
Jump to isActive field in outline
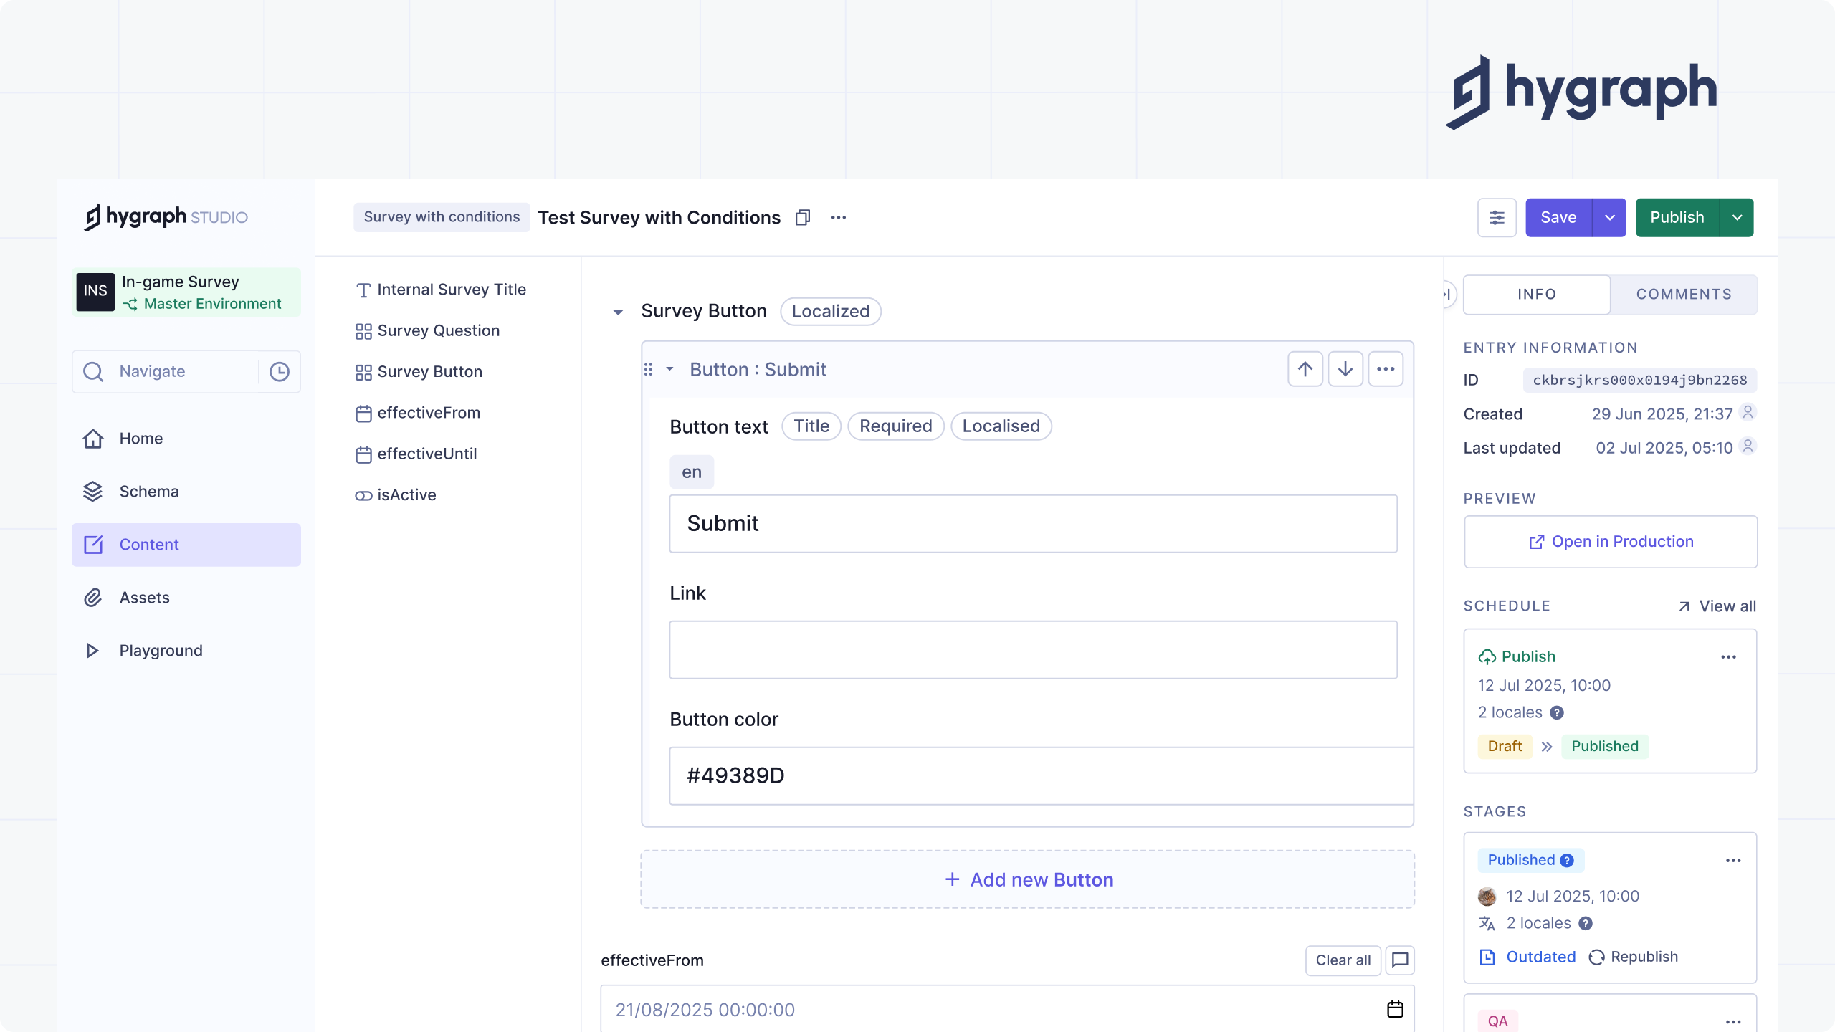406,494
